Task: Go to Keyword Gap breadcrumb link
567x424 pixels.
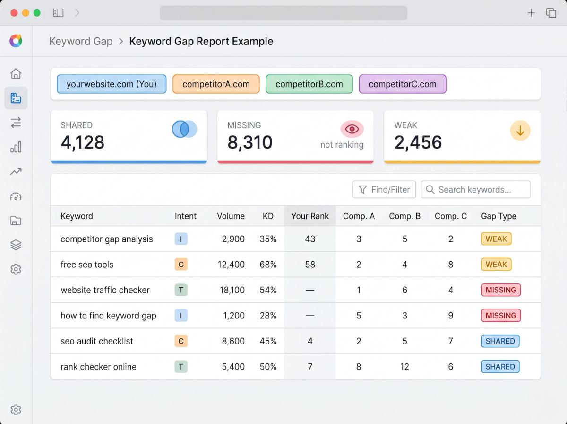Action: (81, 41)
